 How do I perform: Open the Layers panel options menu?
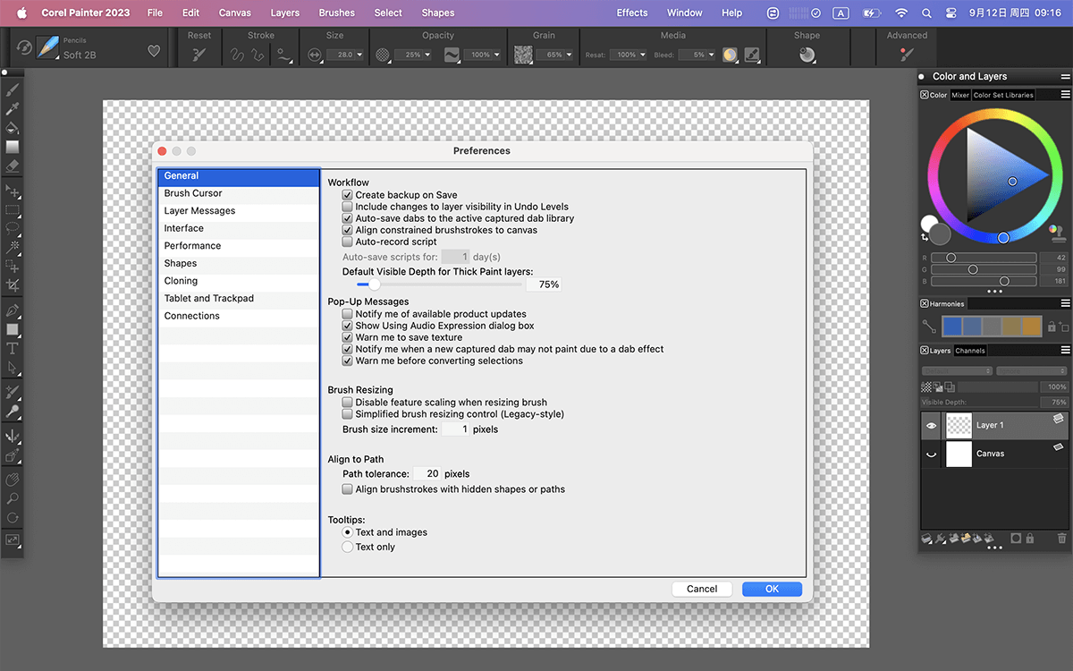pyautogui.click(x=1065, y=350)
